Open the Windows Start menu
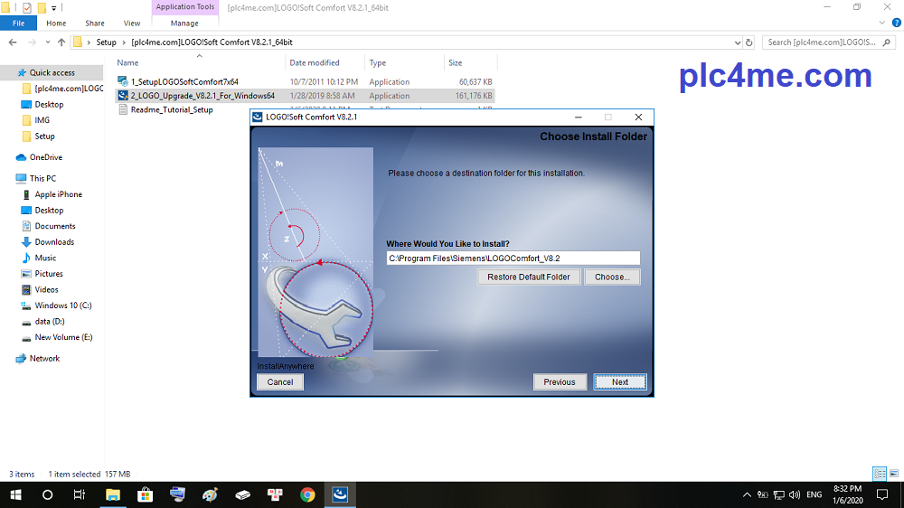904x508 pixels. click(15, 494)
